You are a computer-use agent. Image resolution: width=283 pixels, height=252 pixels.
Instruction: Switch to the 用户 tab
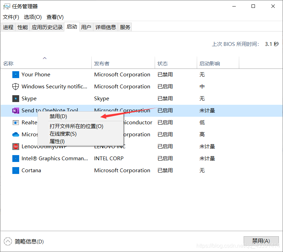pyautogui.click(x=86, y=27)
